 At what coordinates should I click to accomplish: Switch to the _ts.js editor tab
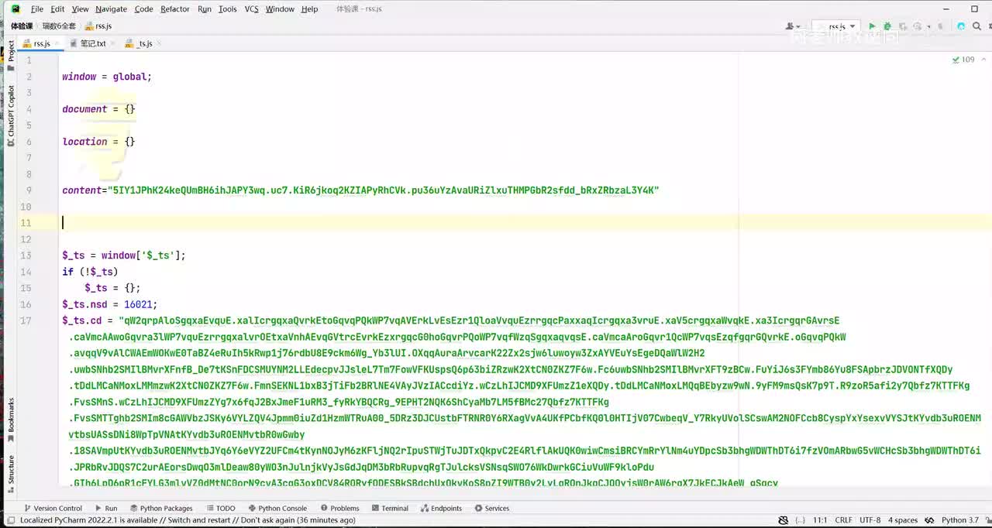pyautogui.click(x=140, y=43)
